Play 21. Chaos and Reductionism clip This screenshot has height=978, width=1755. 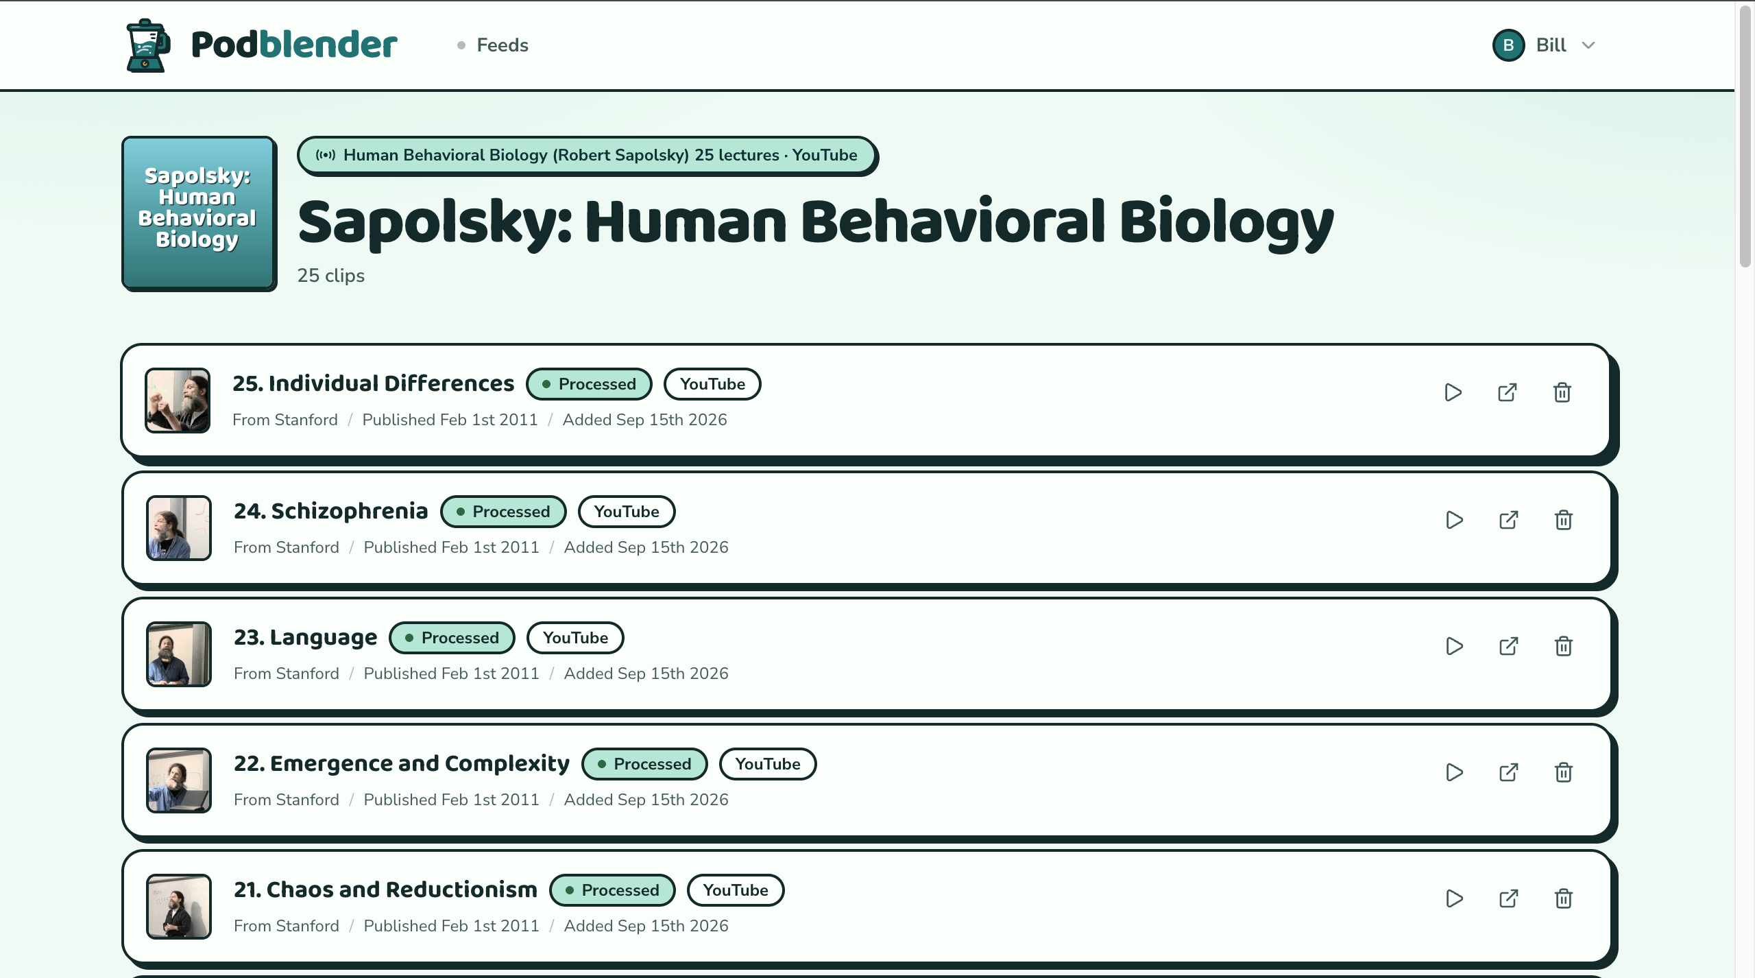[1454, 898]
